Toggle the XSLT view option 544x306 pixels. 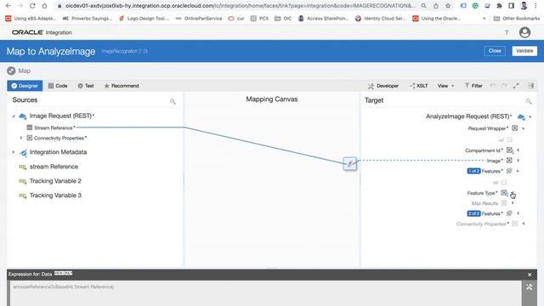(x=418, y=86)
